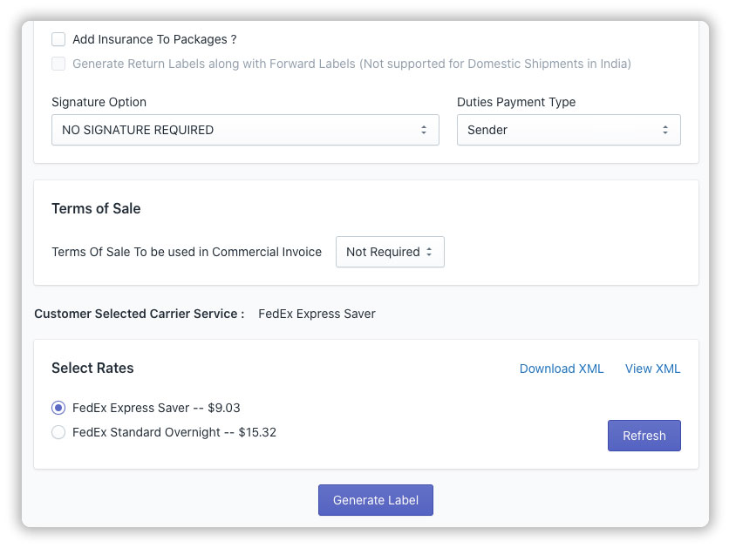The height and width of the screenshot is (548, 729).
Task: Tick the Generate Return Labels checkbox
Action: pos(58,64)
